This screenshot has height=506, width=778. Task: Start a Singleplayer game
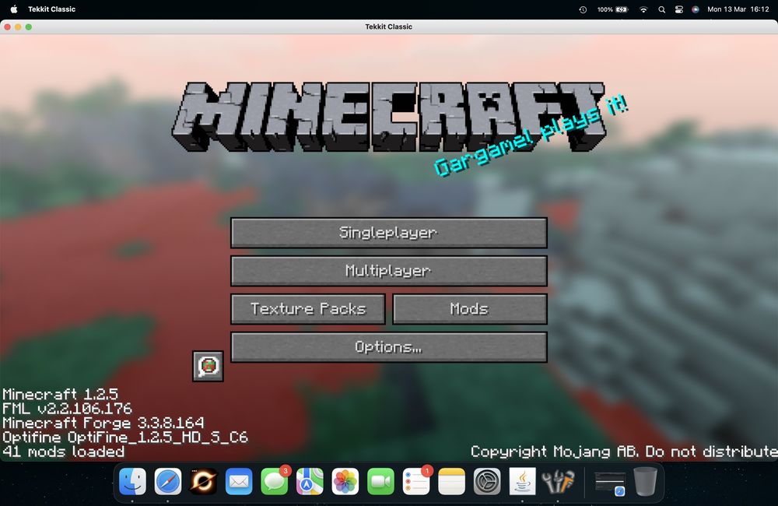tap(388, 233)
